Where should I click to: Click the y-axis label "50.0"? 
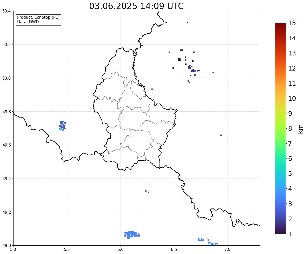click(x=6, y=78)
